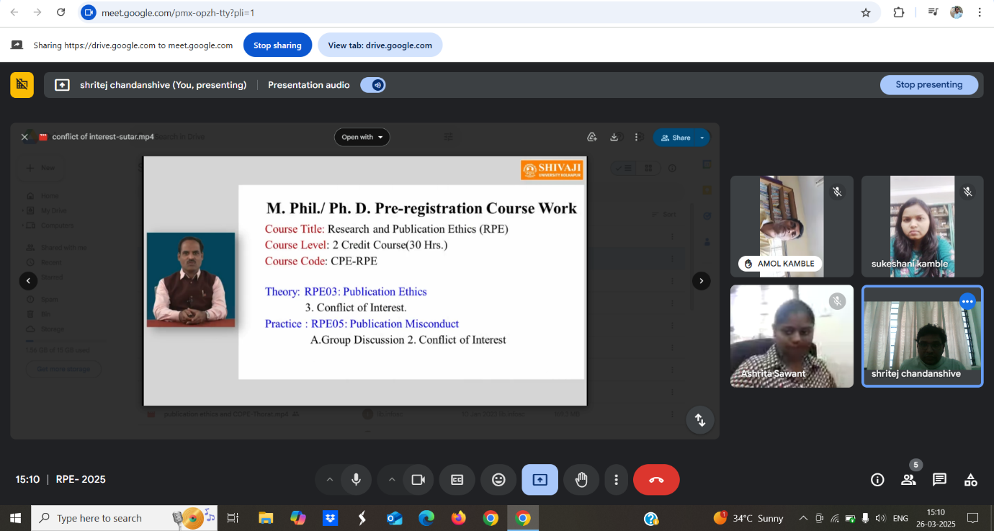Screen dimensions: 994x531
Task: Show the people participants list
Action: click(x=908, y=480)
